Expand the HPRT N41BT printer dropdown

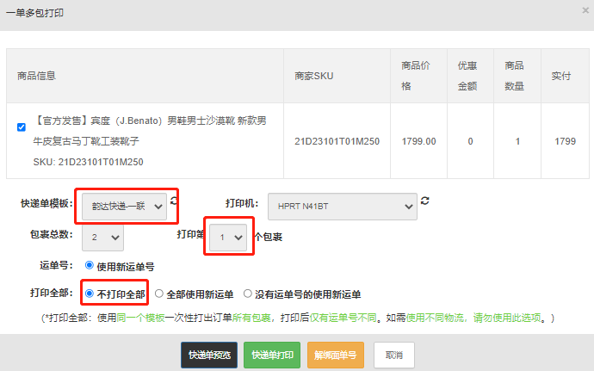click(x=342, y=206)
